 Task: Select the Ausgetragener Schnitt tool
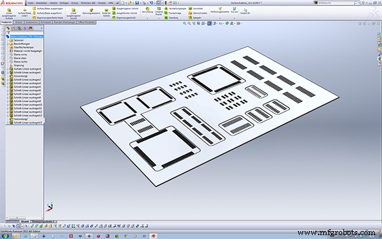tap(125, 8)
